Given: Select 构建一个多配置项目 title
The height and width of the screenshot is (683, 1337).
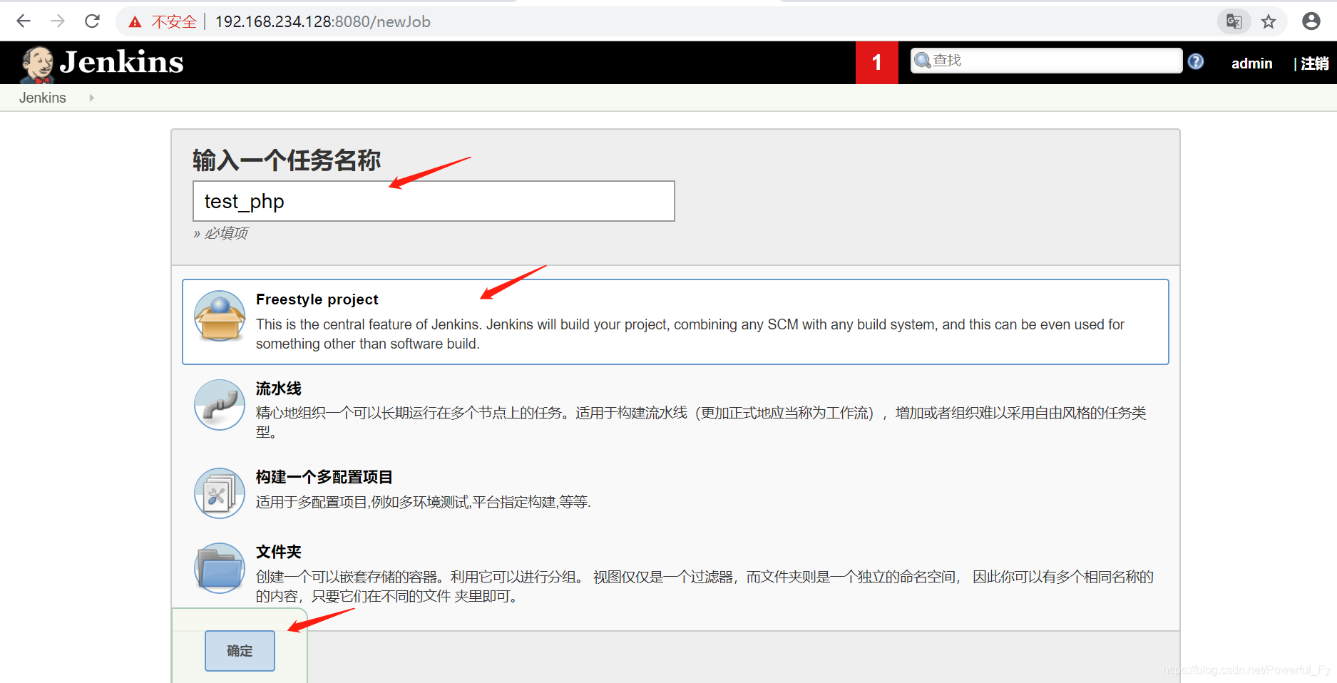Looking at the screenshot, I should 324,477.
